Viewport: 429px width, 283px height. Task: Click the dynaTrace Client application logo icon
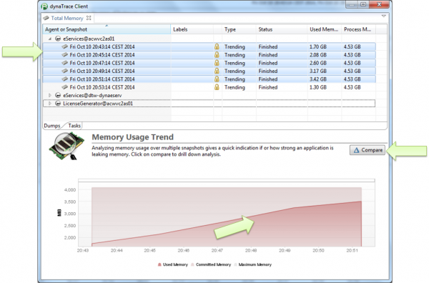tap(44, 6)
